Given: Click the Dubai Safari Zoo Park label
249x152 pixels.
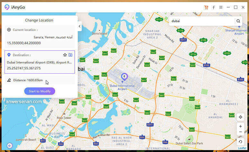Looking at the screenshot, I should (x=189, y=143).
